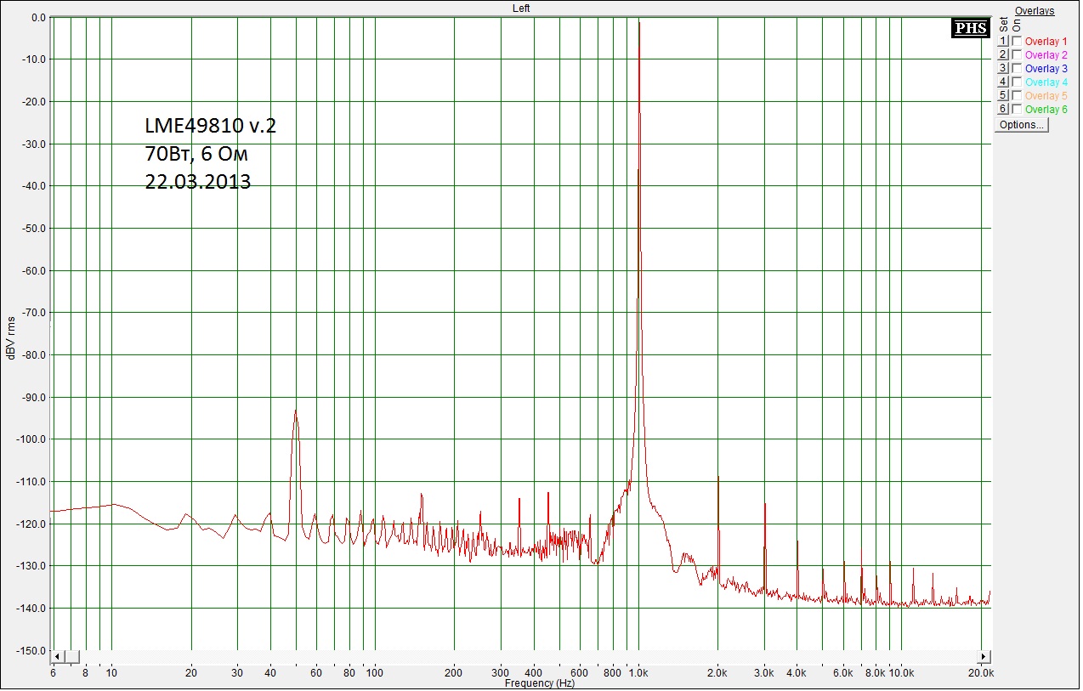
Task: Click the '-100.0' amplitude tick label
Action: [32, 439]
